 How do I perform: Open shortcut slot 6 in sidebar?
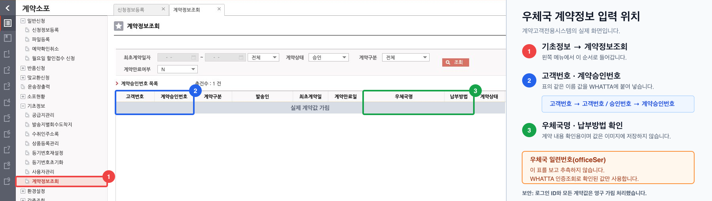[x=7, y=134]
